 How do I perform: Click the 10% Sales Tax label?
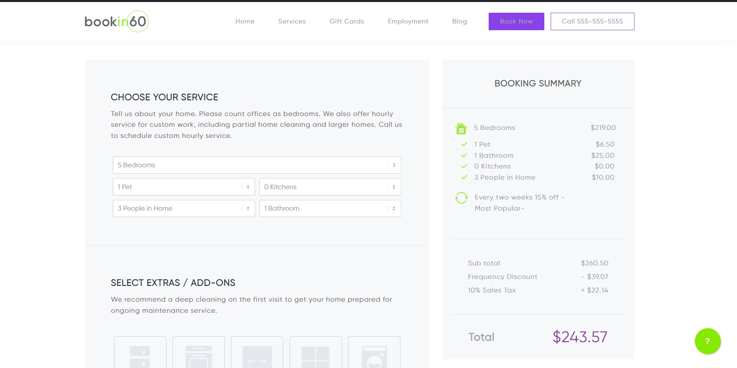(492, 290)
